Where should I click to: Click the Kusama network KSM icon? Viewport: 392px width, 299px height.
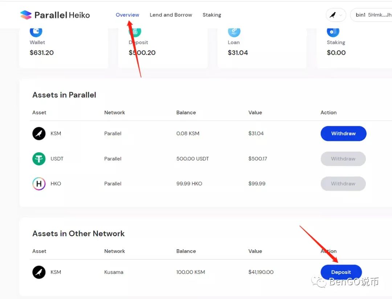pyautogui.click(x=39, y=272)
